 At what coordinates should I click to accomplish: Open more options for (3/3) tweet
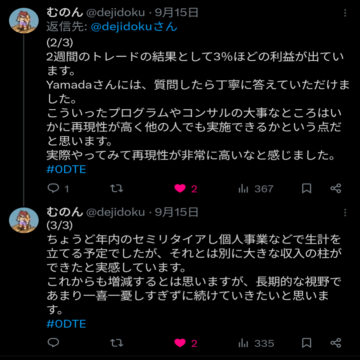tap(345, 213)
